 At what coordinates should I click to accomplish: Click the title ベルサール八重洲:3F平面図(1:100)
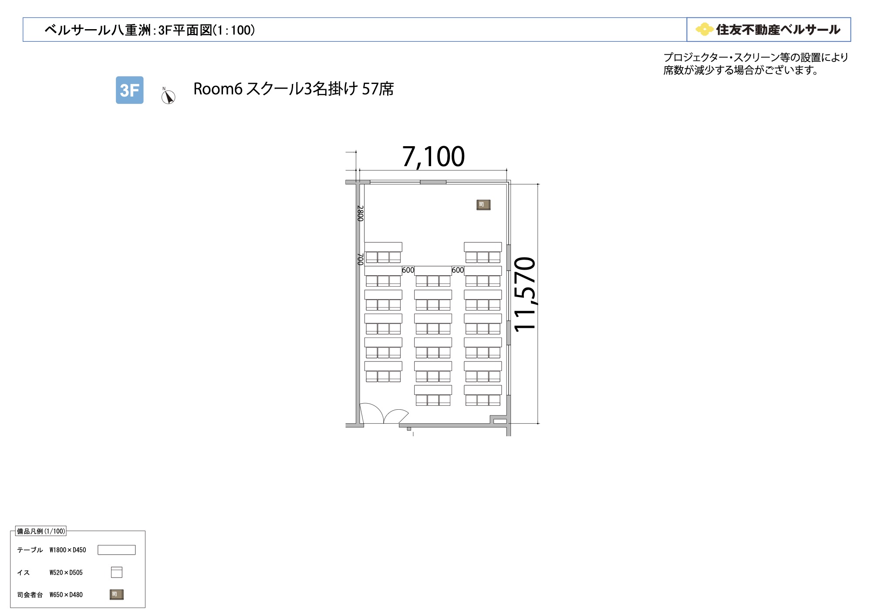point(150,30)
